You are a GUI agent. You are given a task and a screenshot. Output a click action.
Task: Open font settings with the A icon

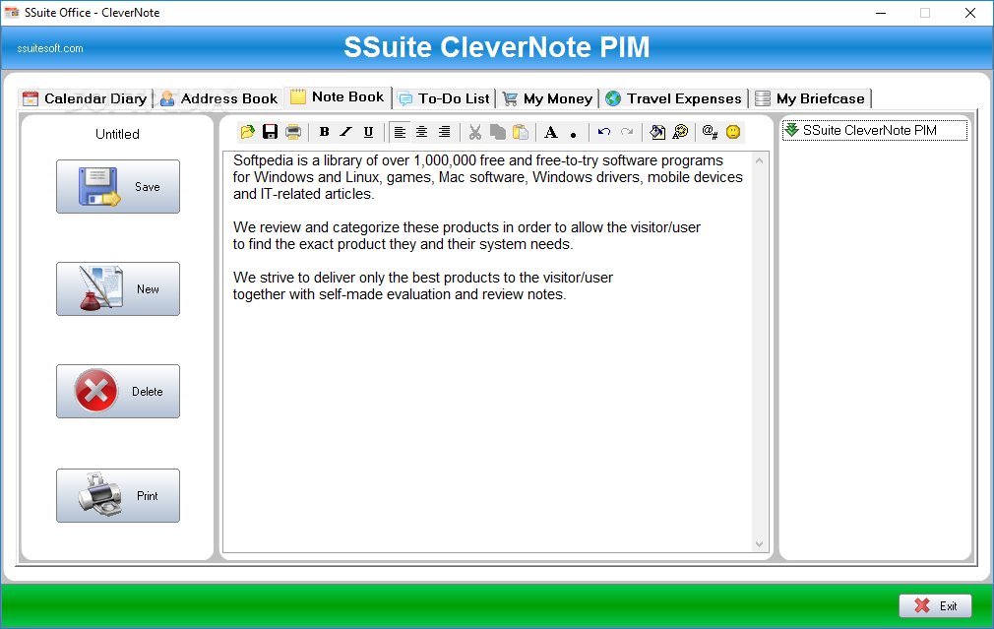pyautogui.click(x=551, y=132)
